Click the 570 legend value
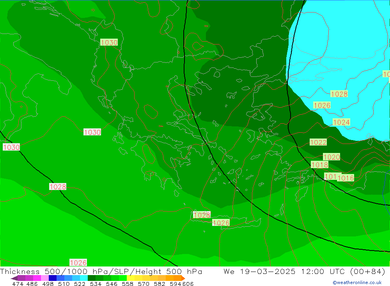This screenshot has width=390, height=286. pos(143,284)
